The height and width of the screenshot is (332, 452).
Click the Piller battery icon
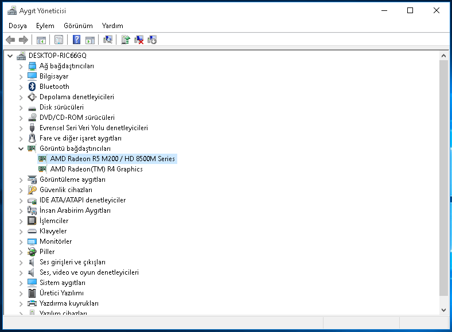coord(32,252)
